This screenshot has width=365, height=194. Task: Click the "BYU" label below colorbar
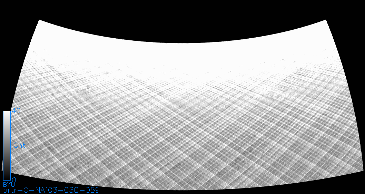tap(9, 185)
